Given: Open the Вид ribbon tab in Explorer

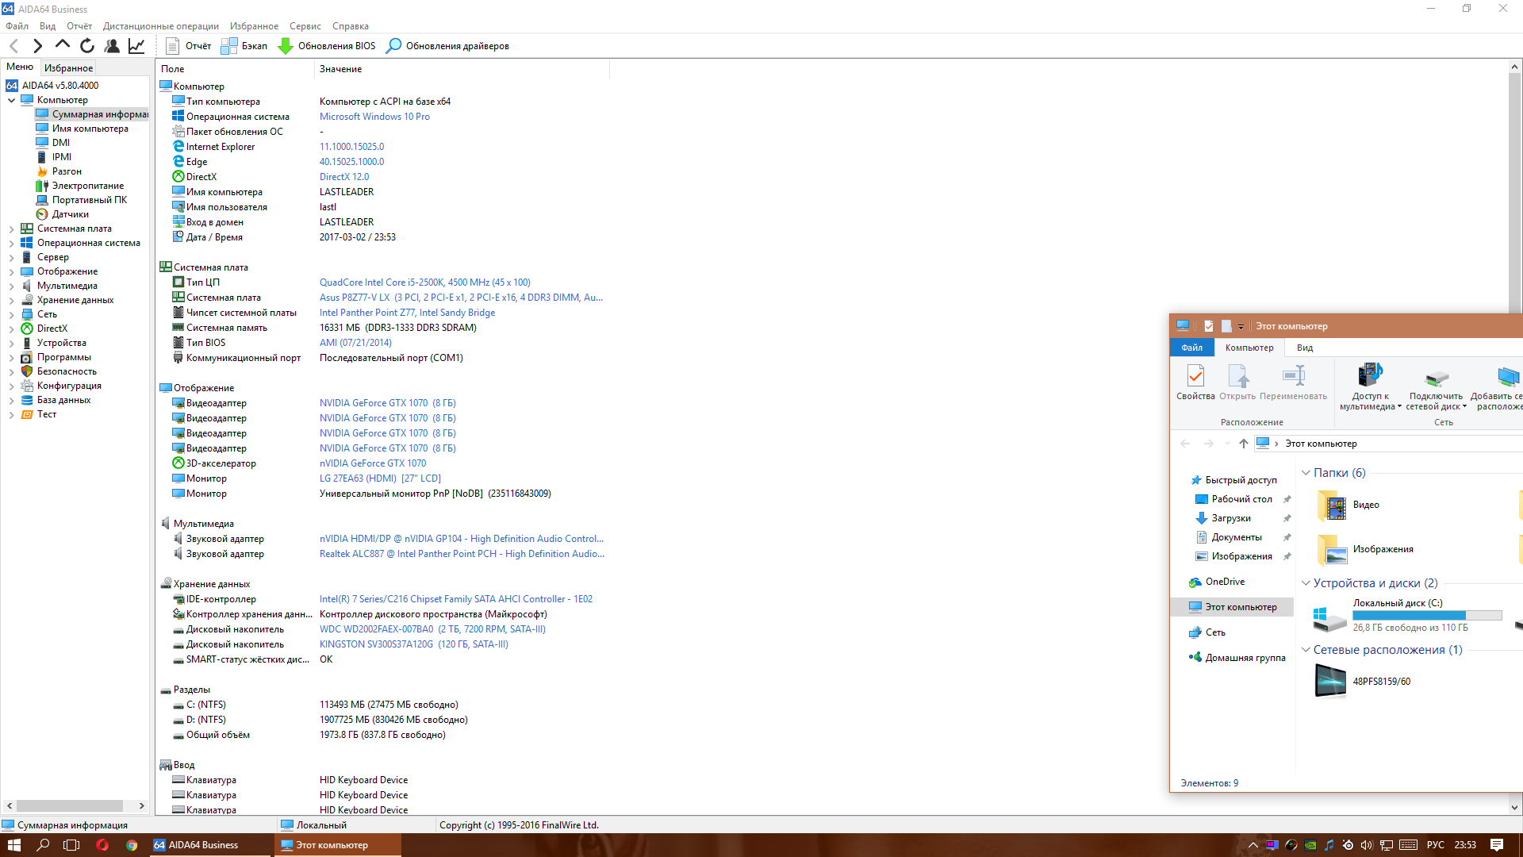Looking at the screenshot, I should (x=1304, y=348).
